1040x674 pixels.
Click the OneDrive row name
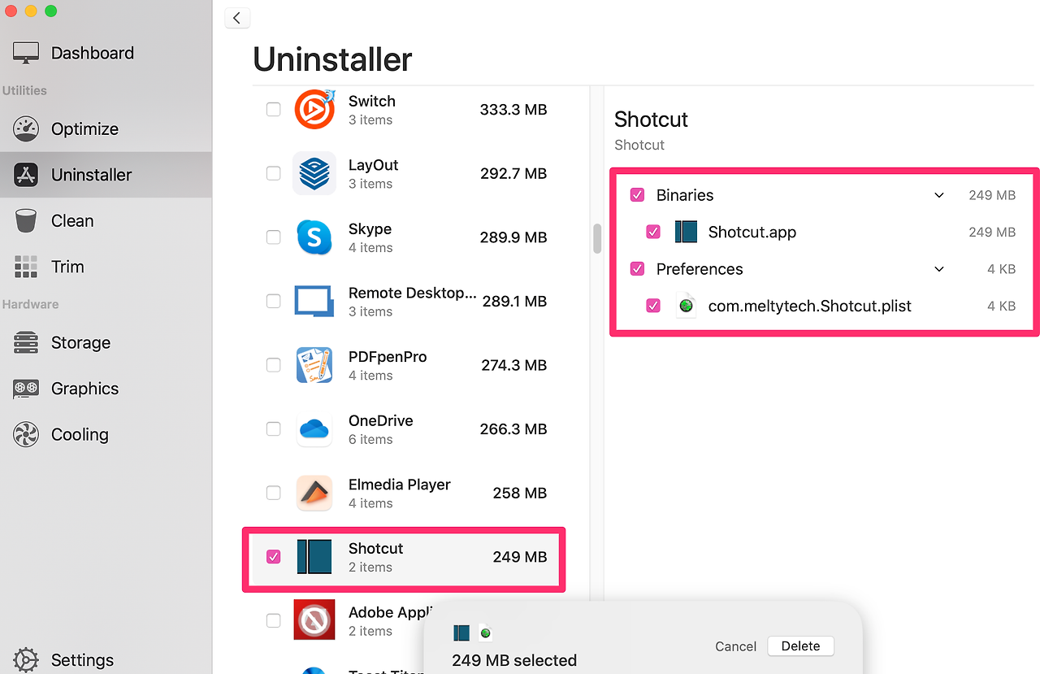coord(381,420)
